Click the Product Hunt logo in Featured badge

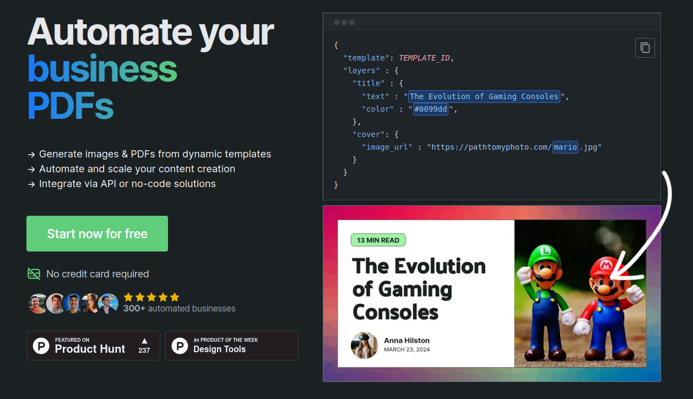pyautogui.click(x=41, y=346)
